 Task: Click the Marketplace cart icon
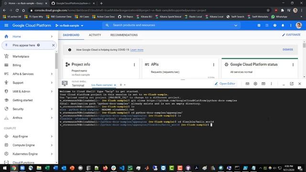pos(6,56)
